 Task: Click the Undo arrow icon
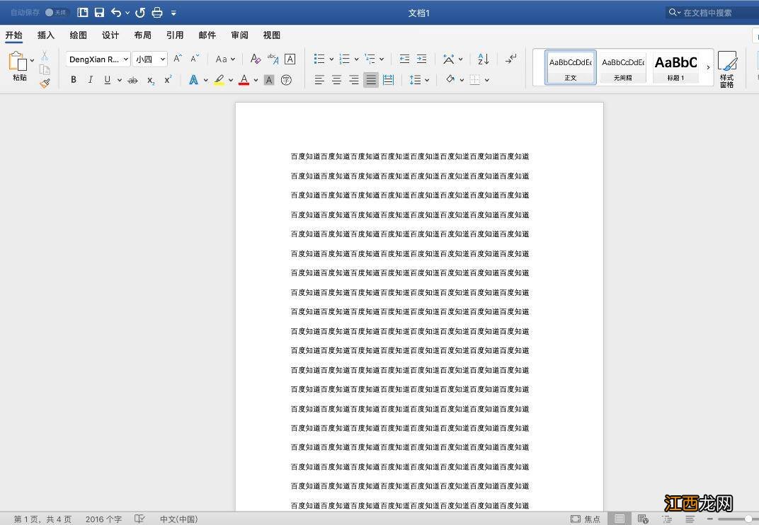pos(116,13)
